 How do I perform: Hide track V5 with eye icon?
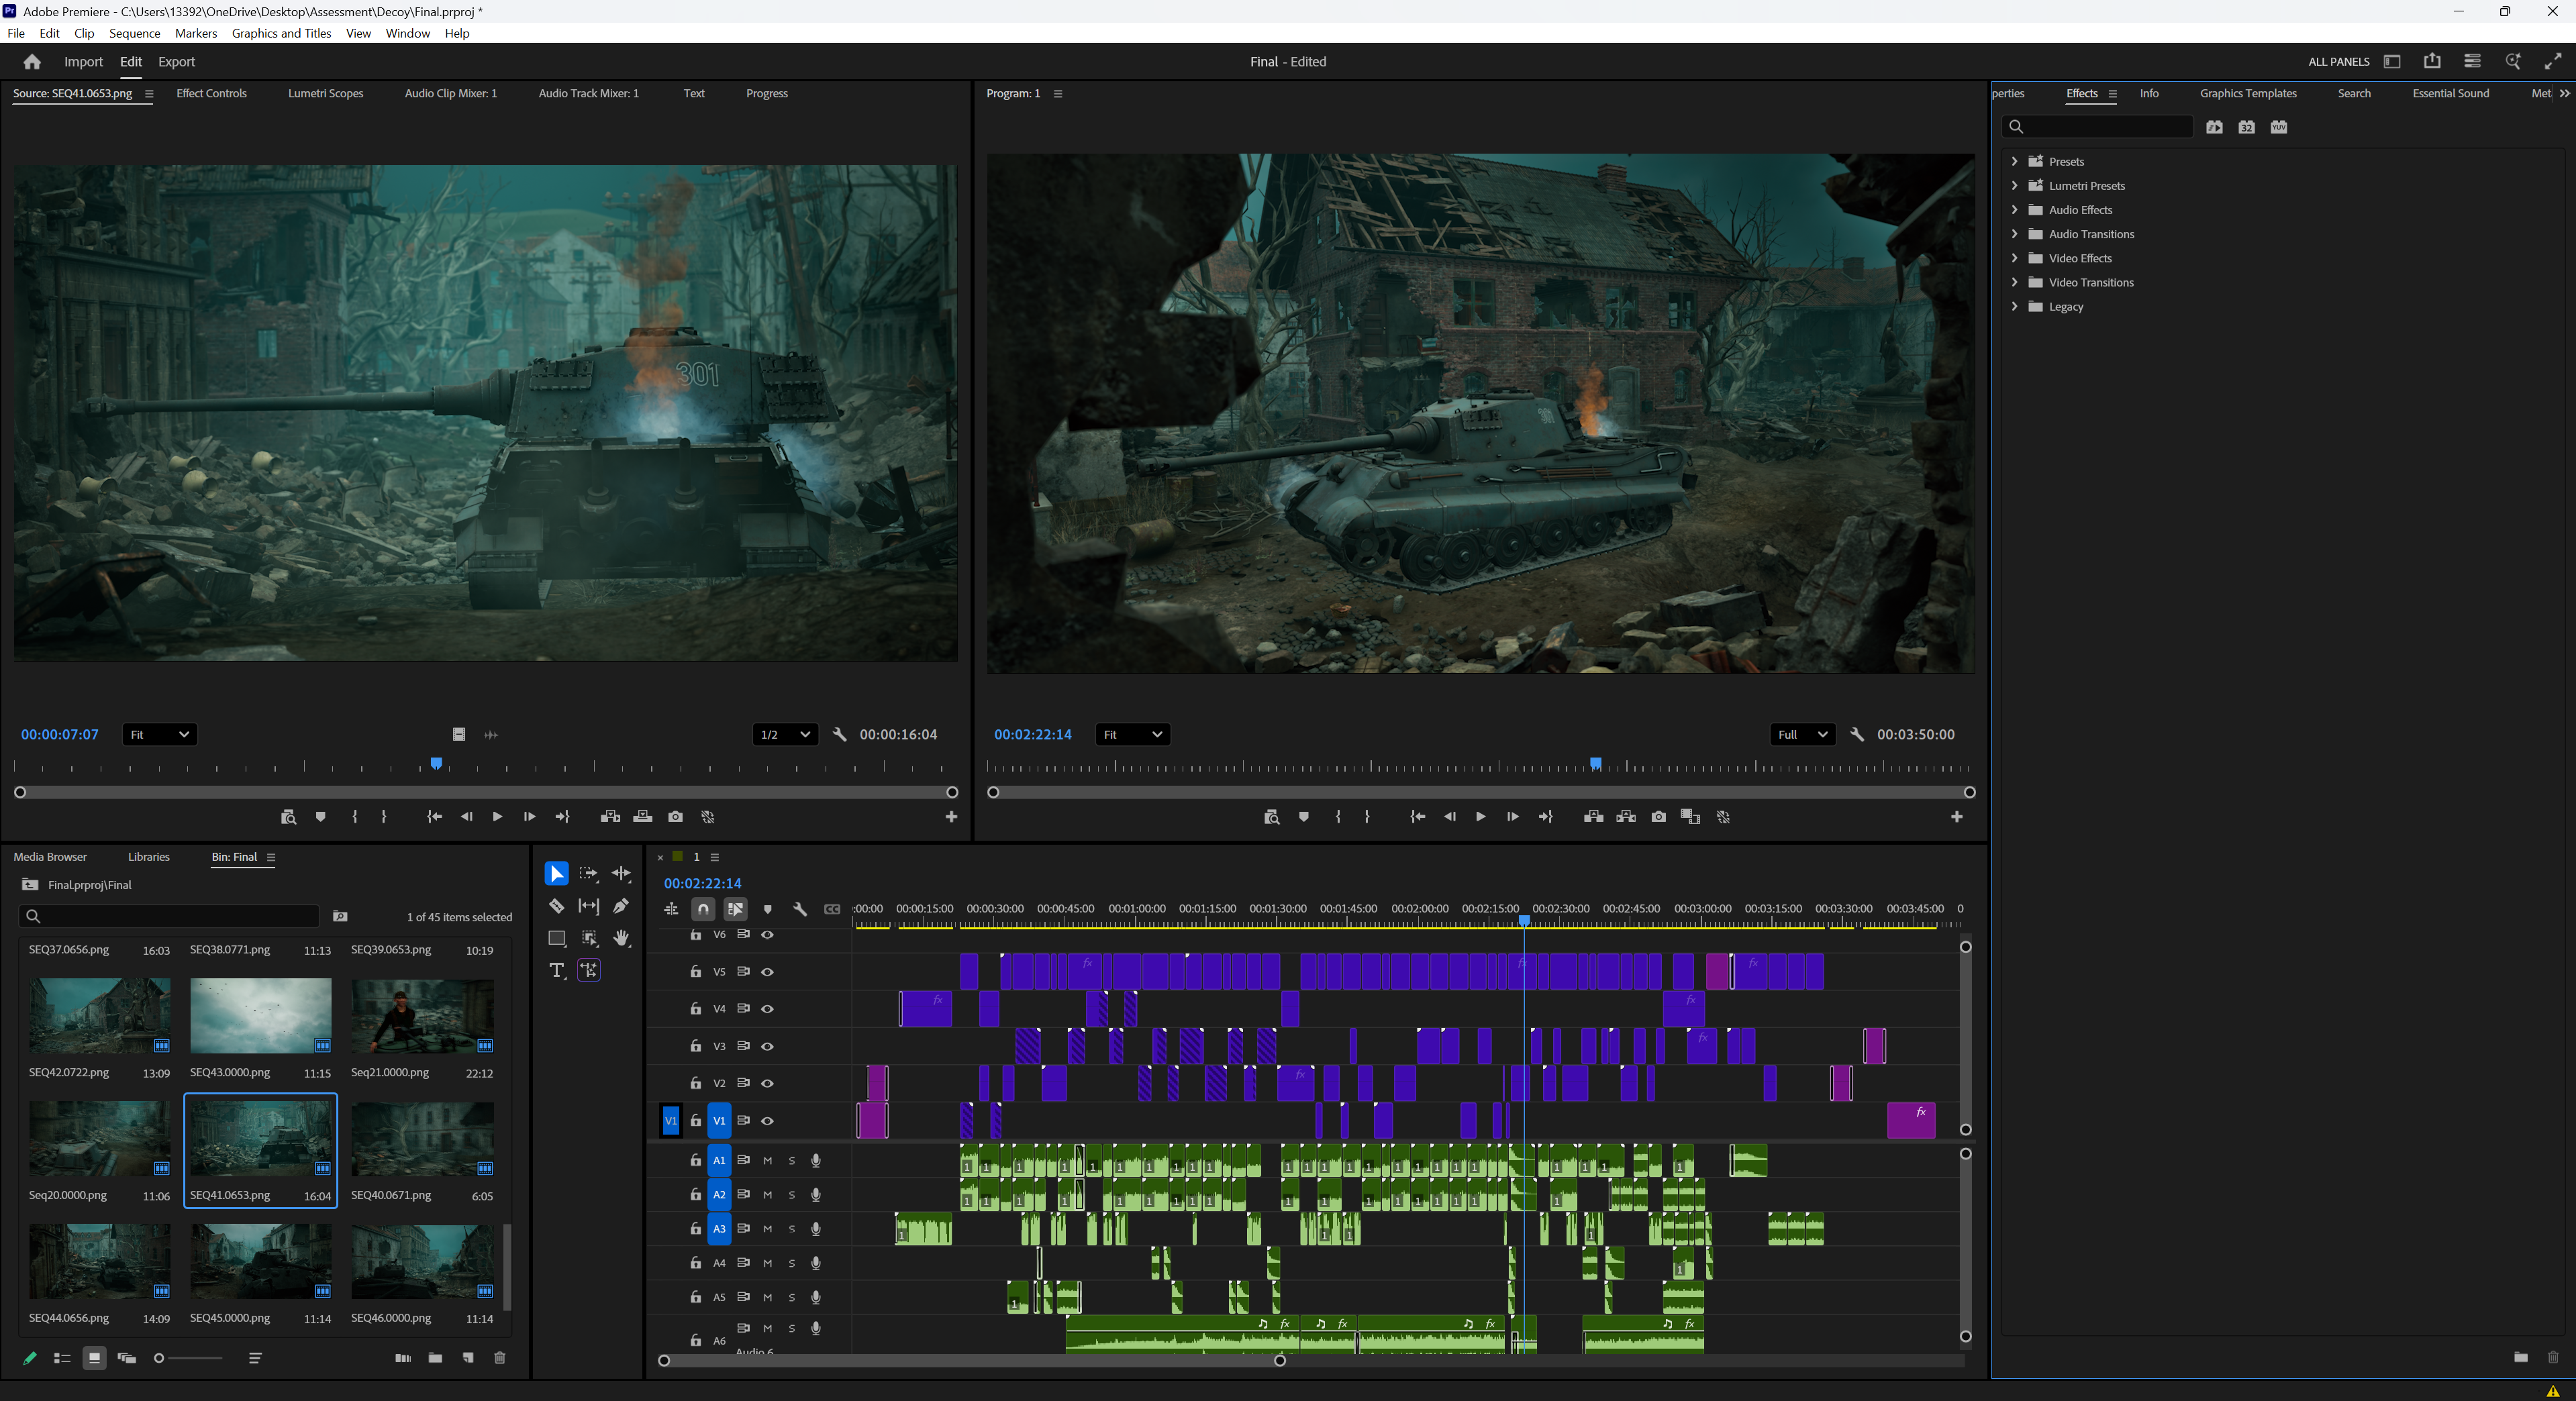(x=767, y=972)
